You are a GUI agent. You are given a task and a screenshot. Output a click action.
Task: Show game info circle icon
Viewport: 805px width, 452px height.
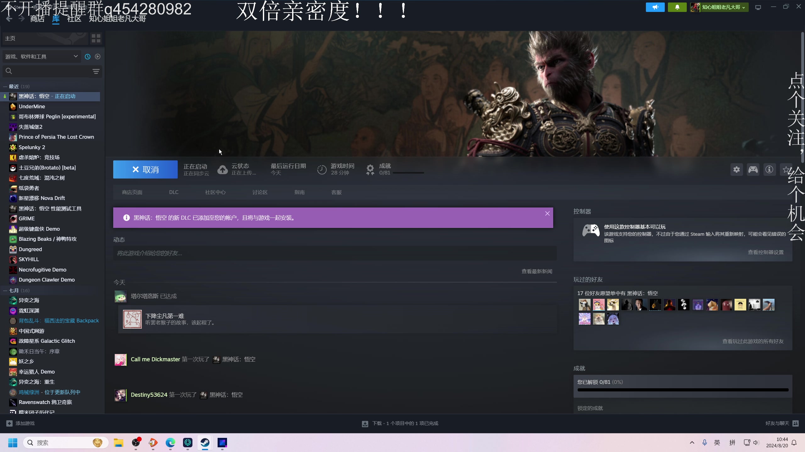point(769,169)
